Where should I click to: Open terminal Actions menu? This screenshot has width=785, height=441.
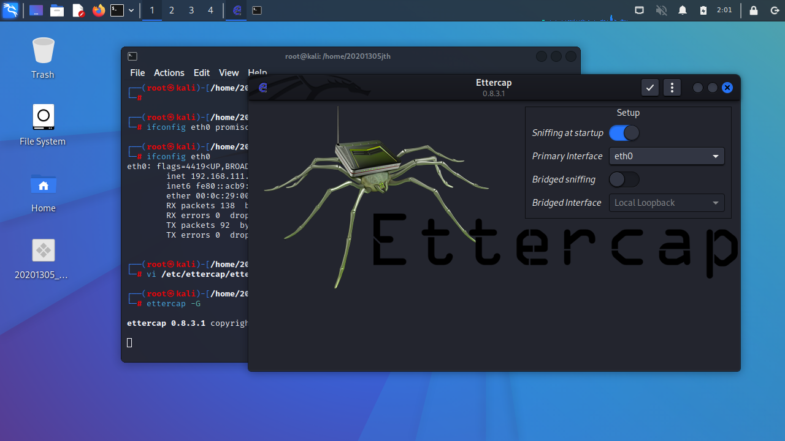(169, 72)
